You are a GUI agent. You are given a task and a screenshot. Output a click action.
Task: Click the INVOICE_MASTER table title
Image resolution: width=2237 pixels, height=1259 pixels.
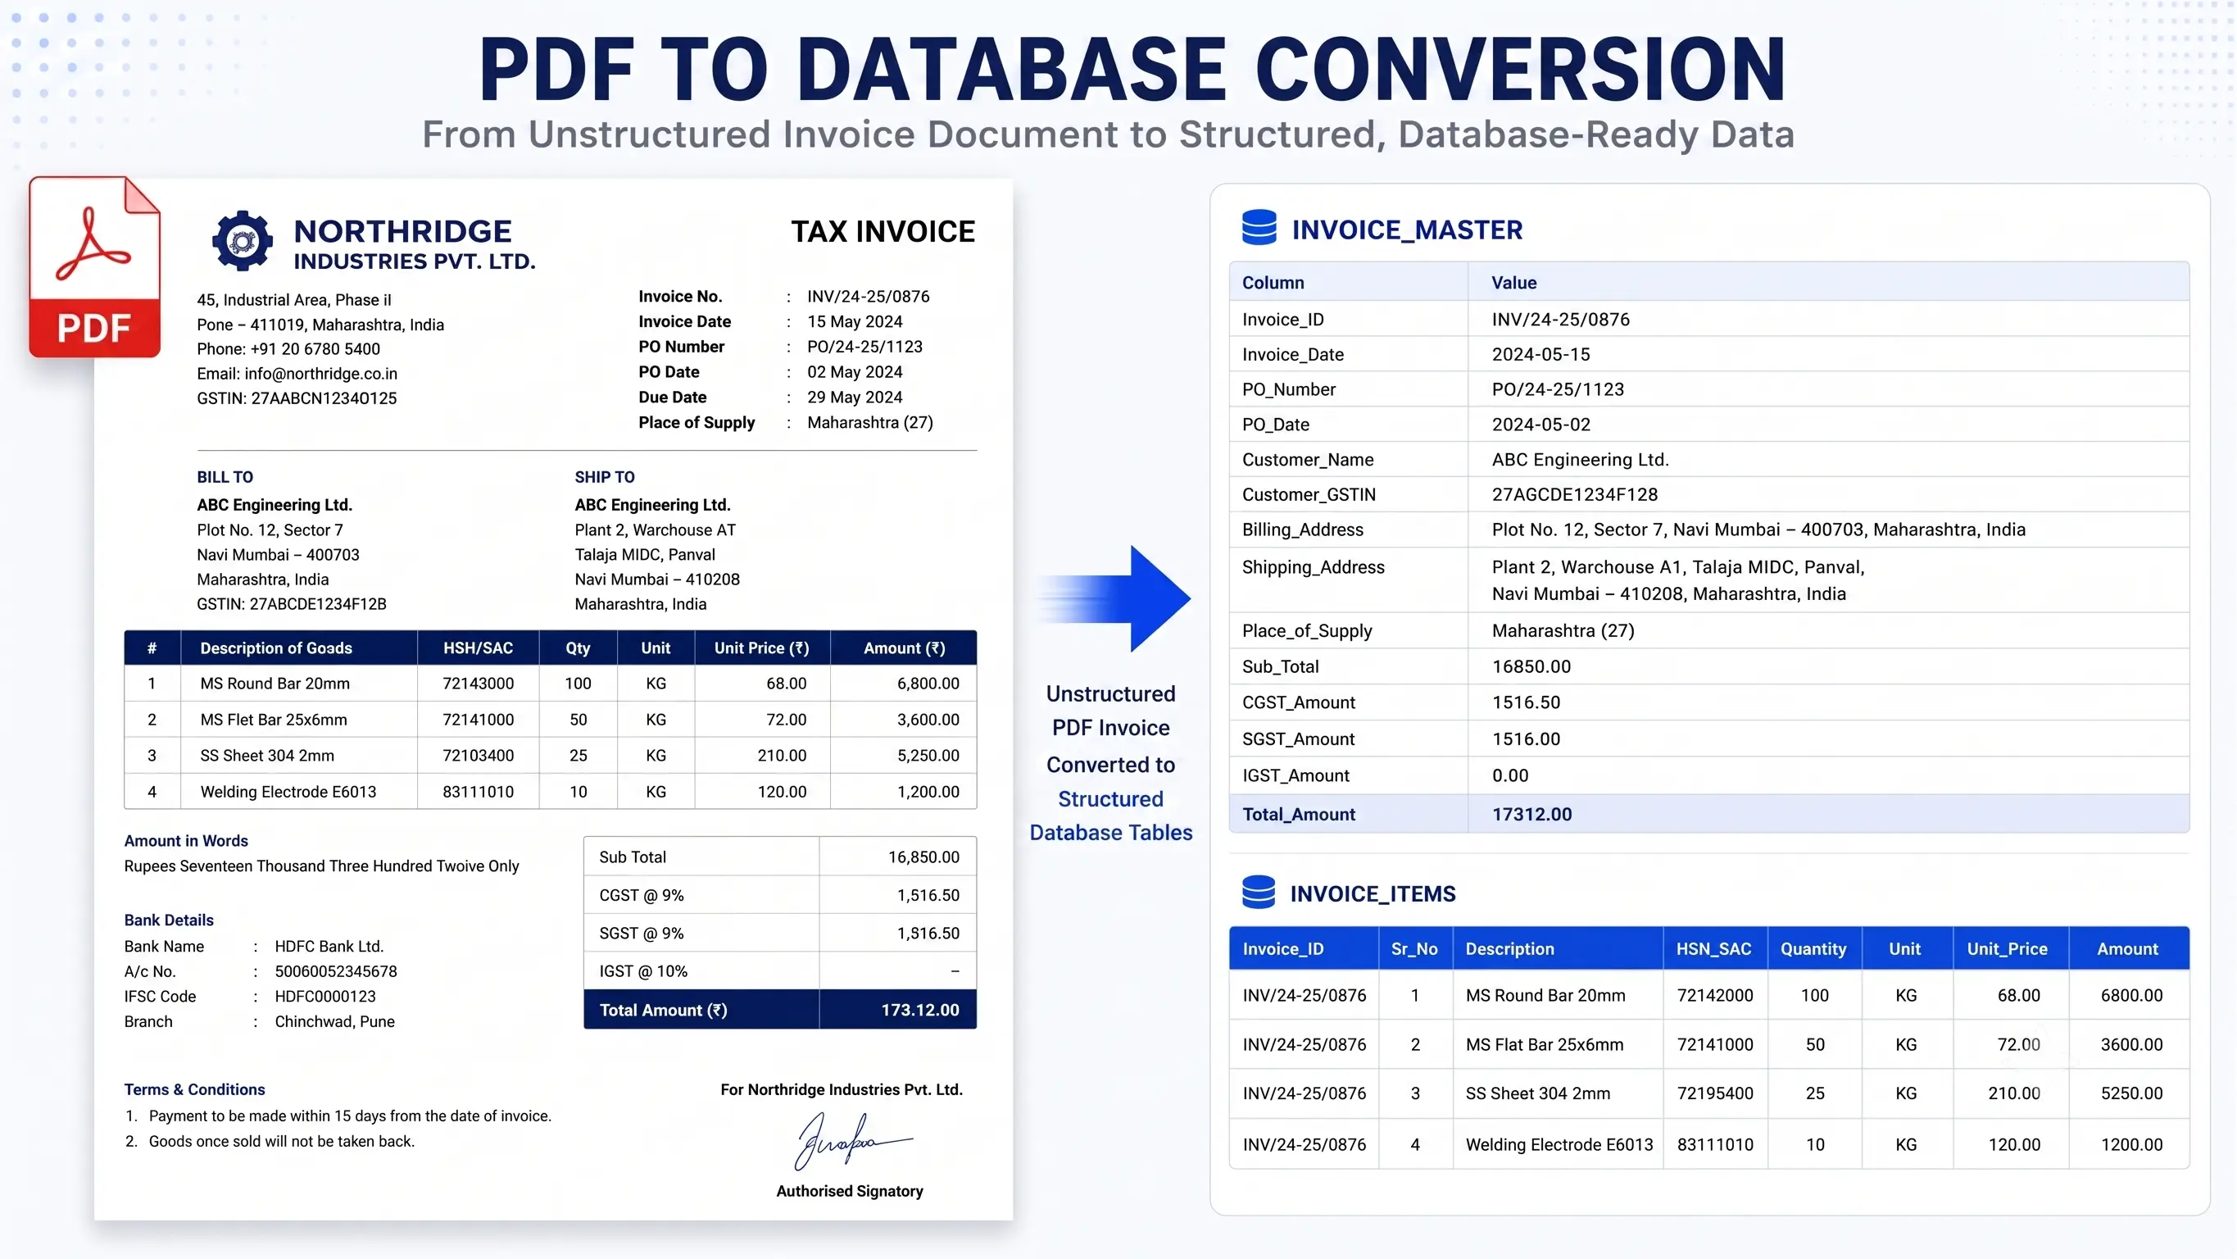[1407, 230]
